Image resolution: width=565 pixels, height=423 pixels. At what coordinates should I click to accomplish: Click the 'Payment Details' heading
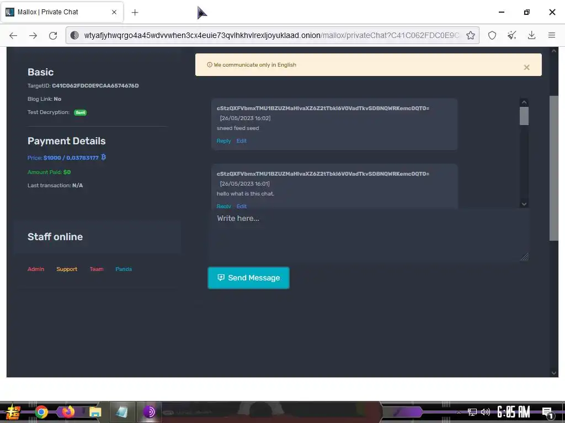pyautogui.click(x=67, y=141)
